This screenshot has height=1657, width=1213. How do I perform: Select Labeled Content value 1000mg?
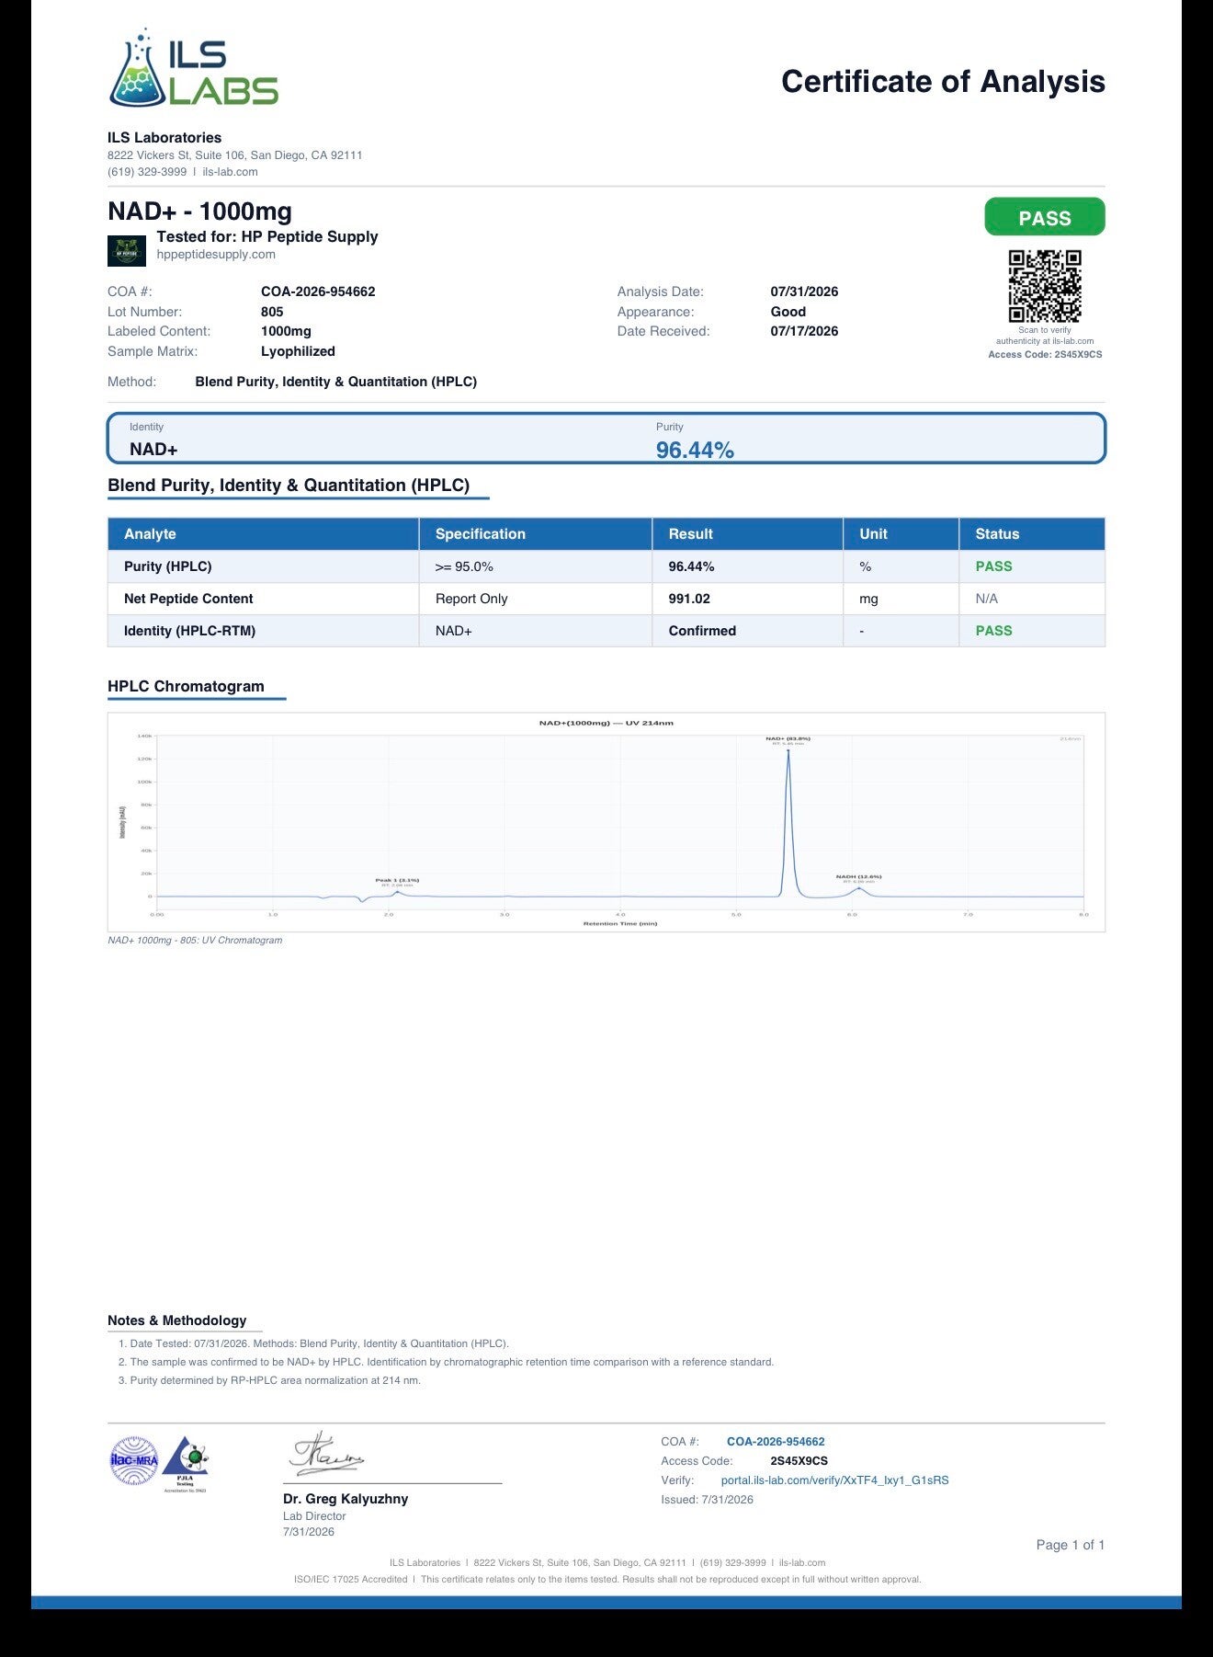[286, 331]
